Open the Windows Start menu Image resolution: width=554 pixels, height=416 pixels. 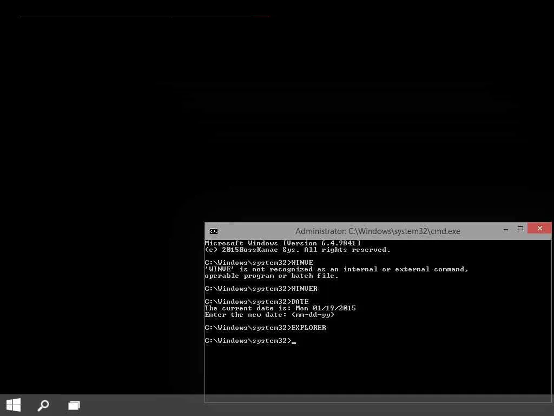click(x=14, y=405)
